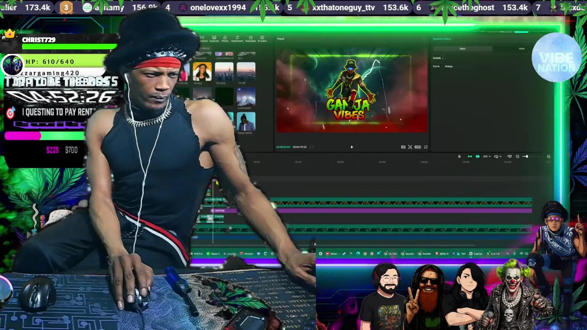Expand the preview axis dropdown arrow

[x=500, y=156]
